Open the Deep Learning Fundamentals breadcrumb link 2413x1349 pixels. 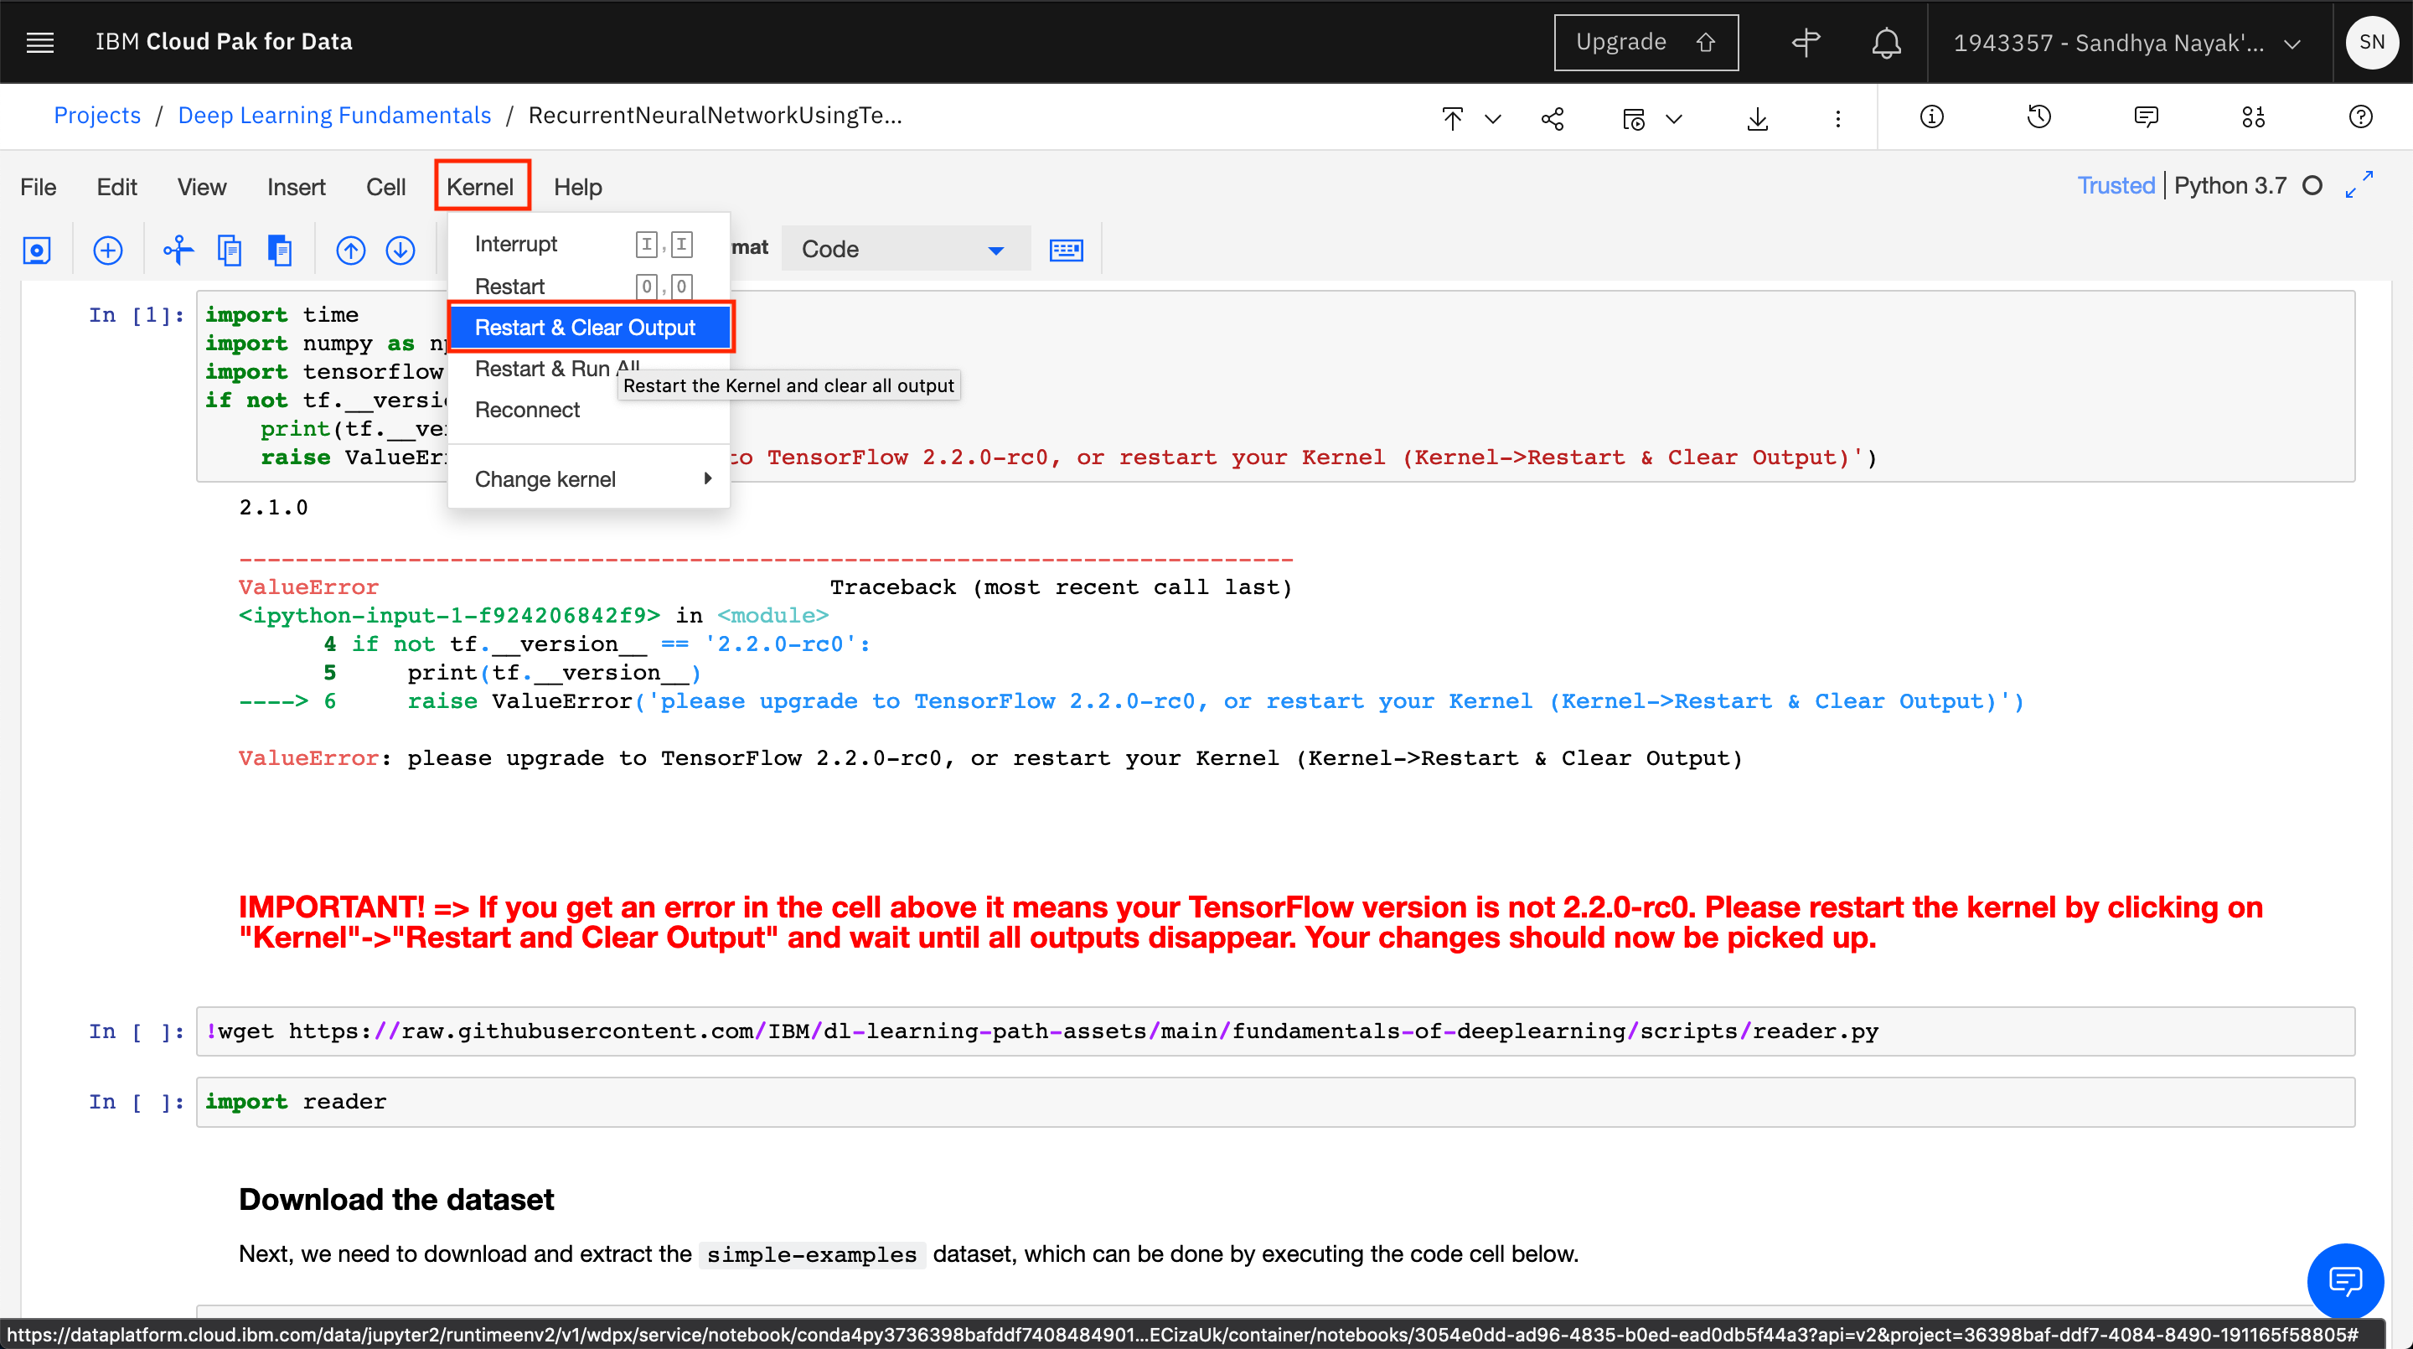click(x=334, y=116)
